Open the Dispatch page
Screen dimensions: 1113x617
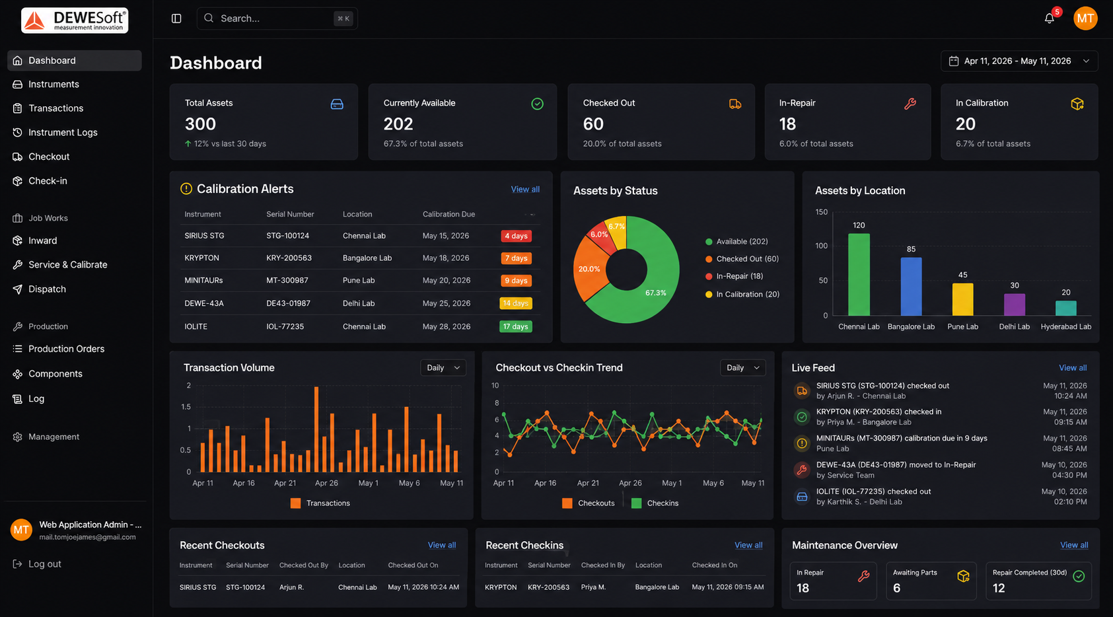click(x=75, y=289)
